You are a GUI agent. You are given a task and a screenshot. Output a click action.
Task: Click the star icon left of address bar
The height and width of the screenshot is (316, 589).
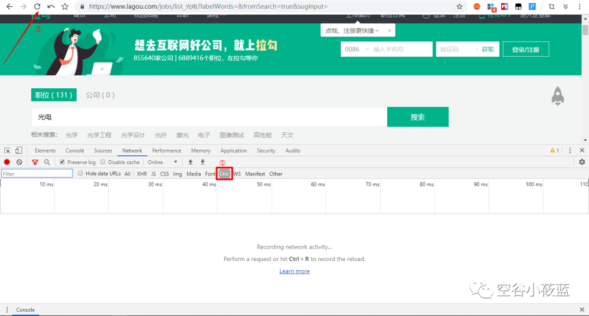point(65,7)
